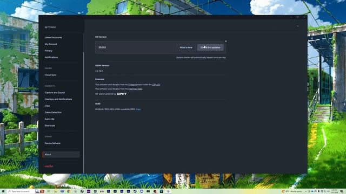Show hidden system tray icons
This screenshot has width=346, height=194.
pyautogui.click(x=305, y=191)
